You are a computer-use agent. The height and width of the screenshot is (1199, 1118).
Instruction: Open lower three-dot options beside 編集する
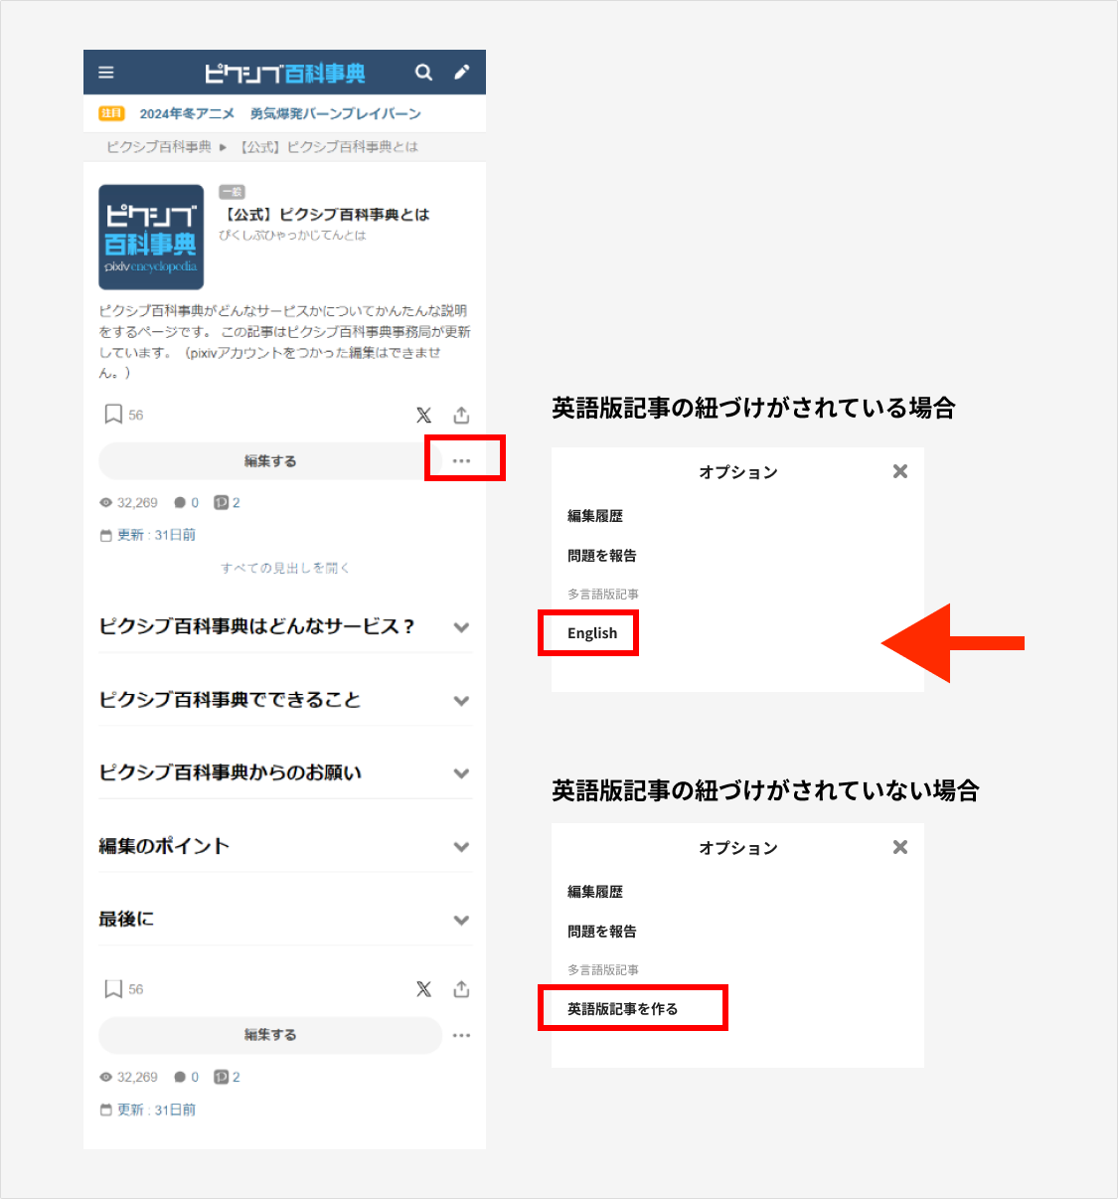click(461, 1036)
